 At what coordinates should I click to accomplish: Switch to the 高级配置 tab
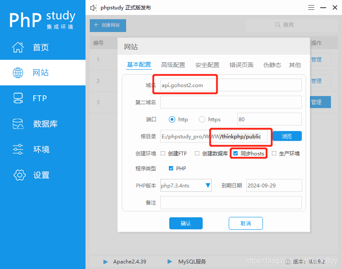click(x=173, y=65)
